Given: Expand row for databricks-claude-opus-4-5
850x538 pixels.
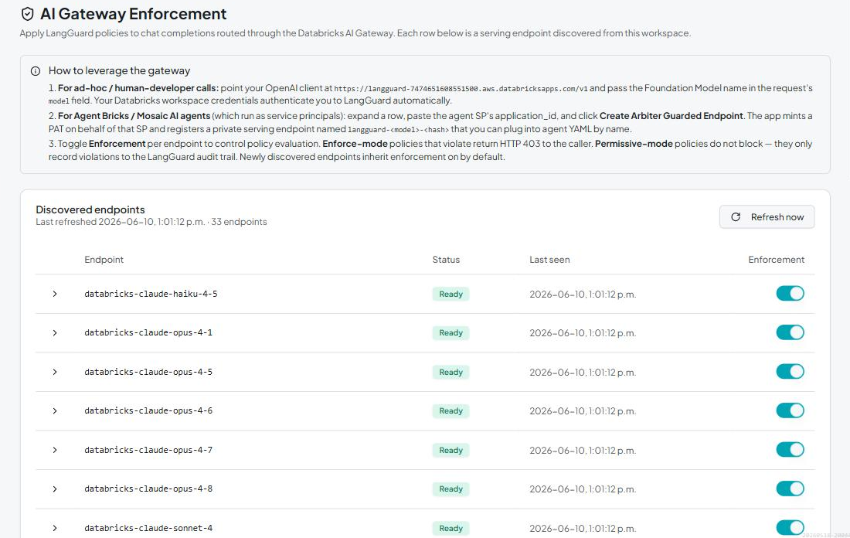Looking at the screenshot, I should click(x=55, y=372).
